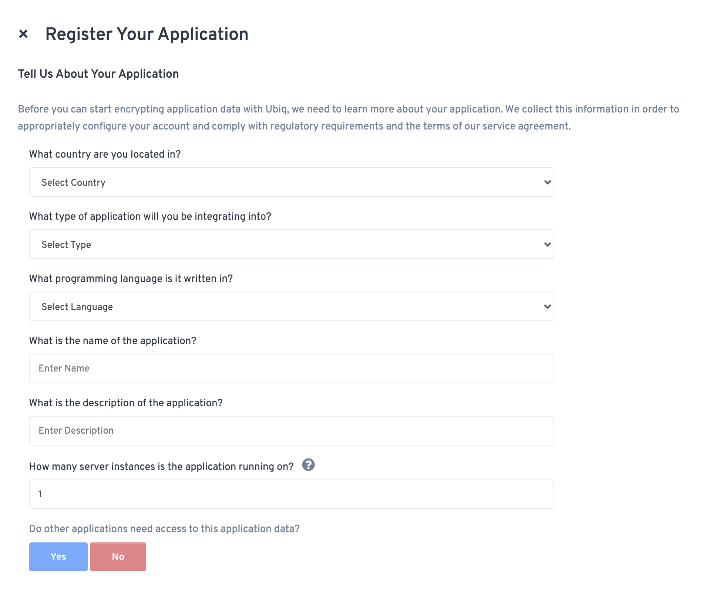Expand the programming language dropdown chevron

click(x=547, y=306)
